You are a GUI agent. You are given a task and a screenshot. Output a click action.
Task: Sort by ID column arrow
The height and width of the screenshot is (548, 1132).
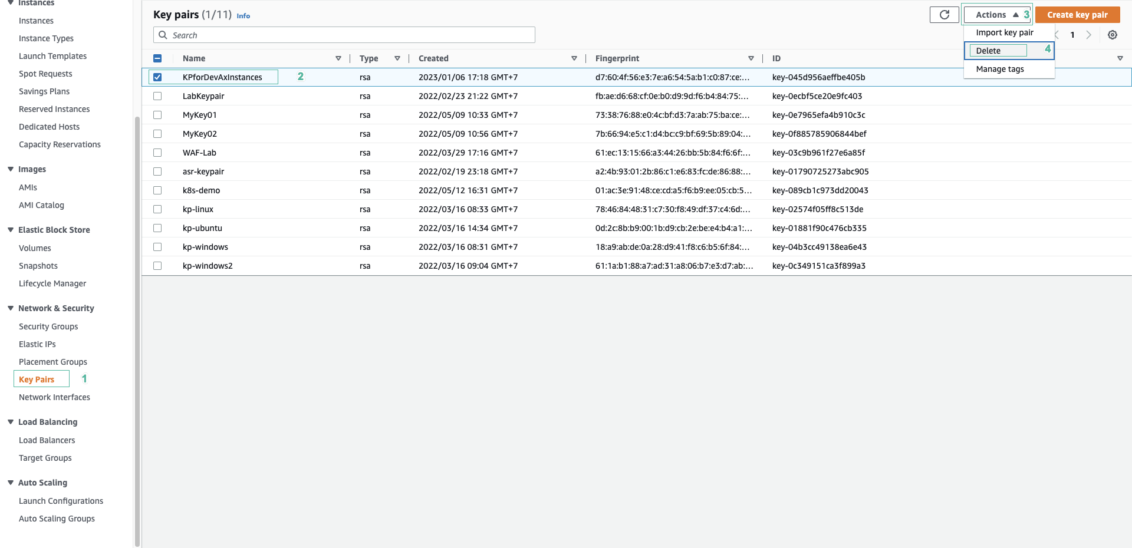pos(1120,58)
